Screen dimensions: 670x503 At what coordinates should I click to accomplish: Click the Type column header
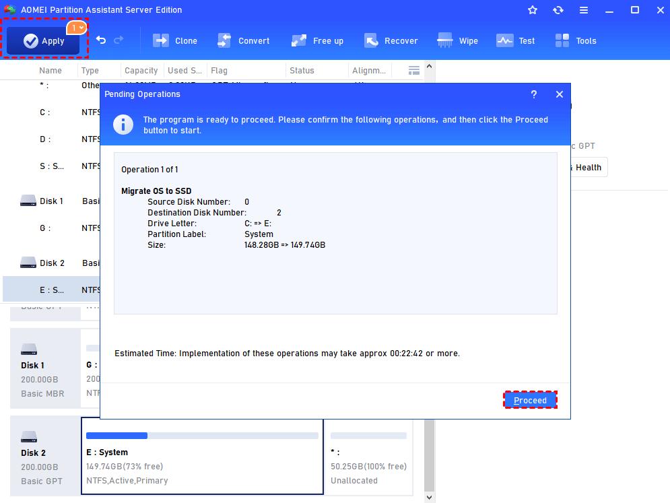(x=90, y=71)
